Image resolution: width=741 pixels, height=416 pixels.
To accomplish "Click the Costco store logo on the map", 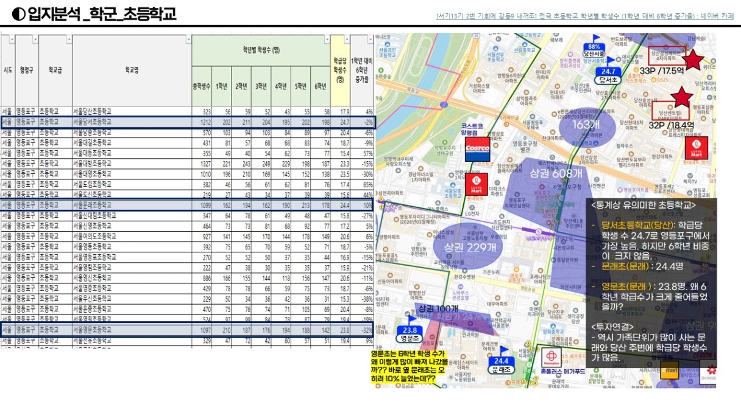I will [477, 149].
